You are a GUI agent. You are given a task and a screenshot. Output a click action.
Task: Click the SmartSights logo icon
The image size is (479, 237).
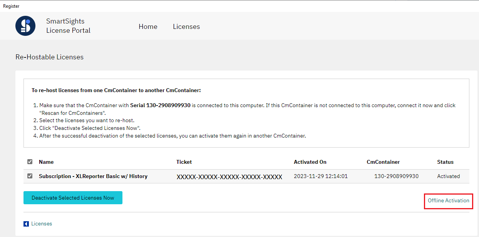[25, 26]
